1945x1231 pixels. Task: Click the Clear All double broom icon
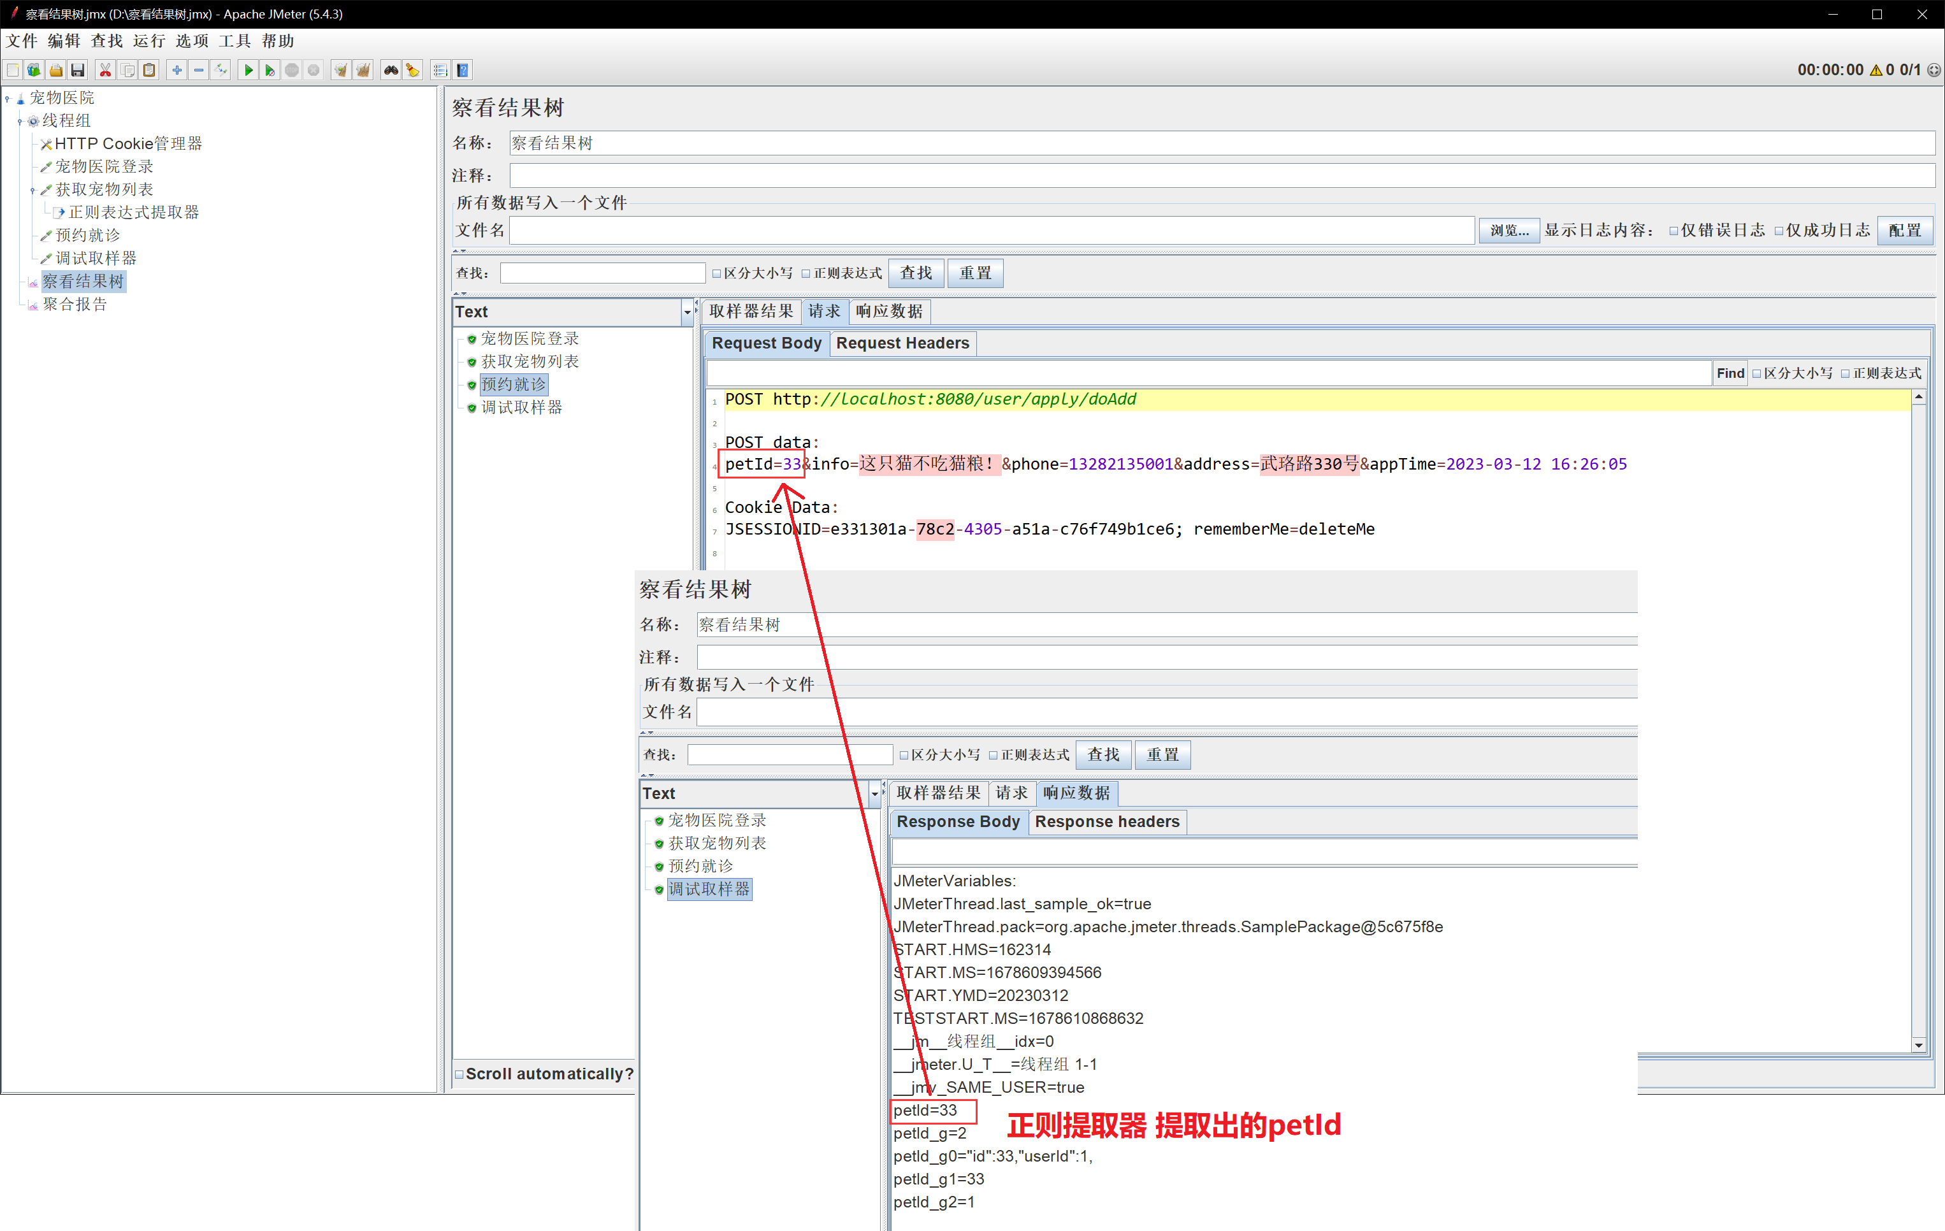(363, 70)
